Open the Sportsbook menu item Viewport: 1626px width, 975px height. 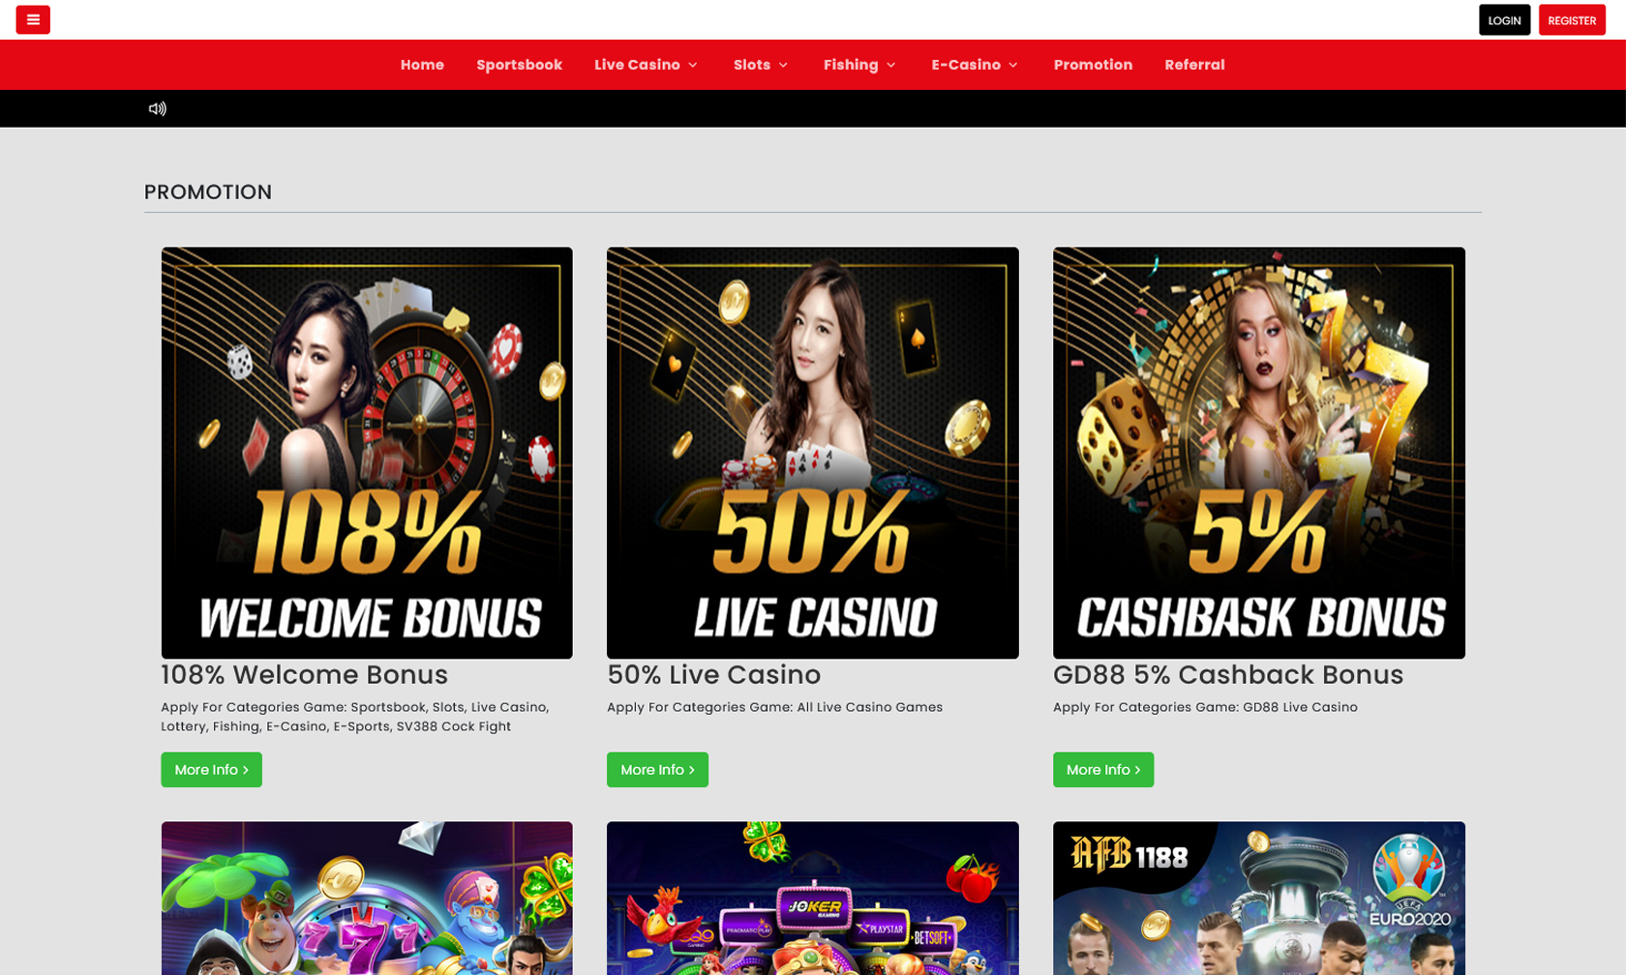pyautogui.click(x=519, y=65)
